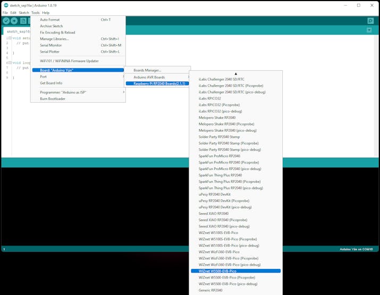Select plain SparkFun ProMicro RP2040
Viewport: 380px width, 295px height.
tap(235, 156)
